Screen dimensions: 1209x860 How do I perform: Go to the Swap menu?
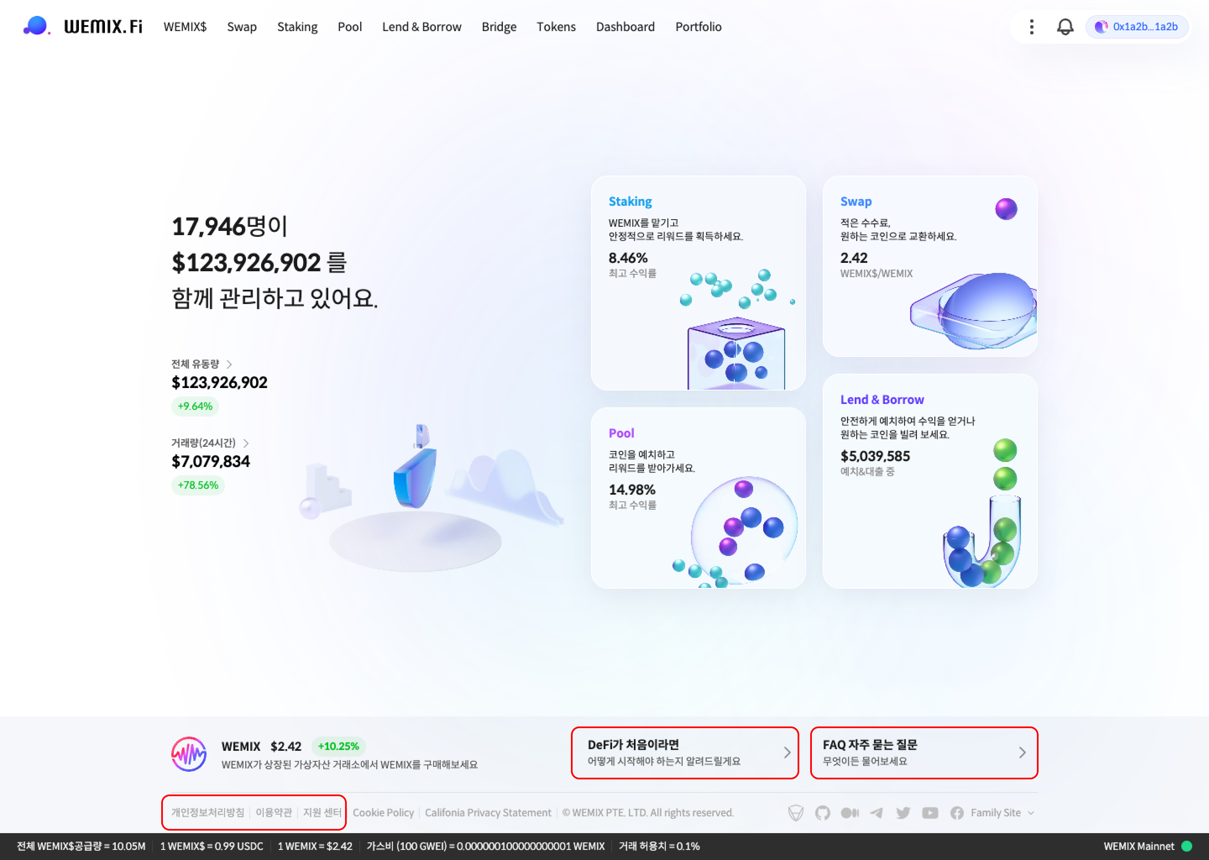[x=242, y=26]
